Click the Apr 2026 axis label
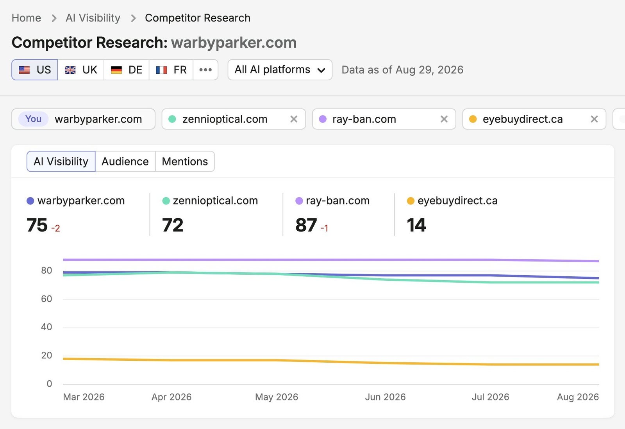 click(x=171, y=397)
